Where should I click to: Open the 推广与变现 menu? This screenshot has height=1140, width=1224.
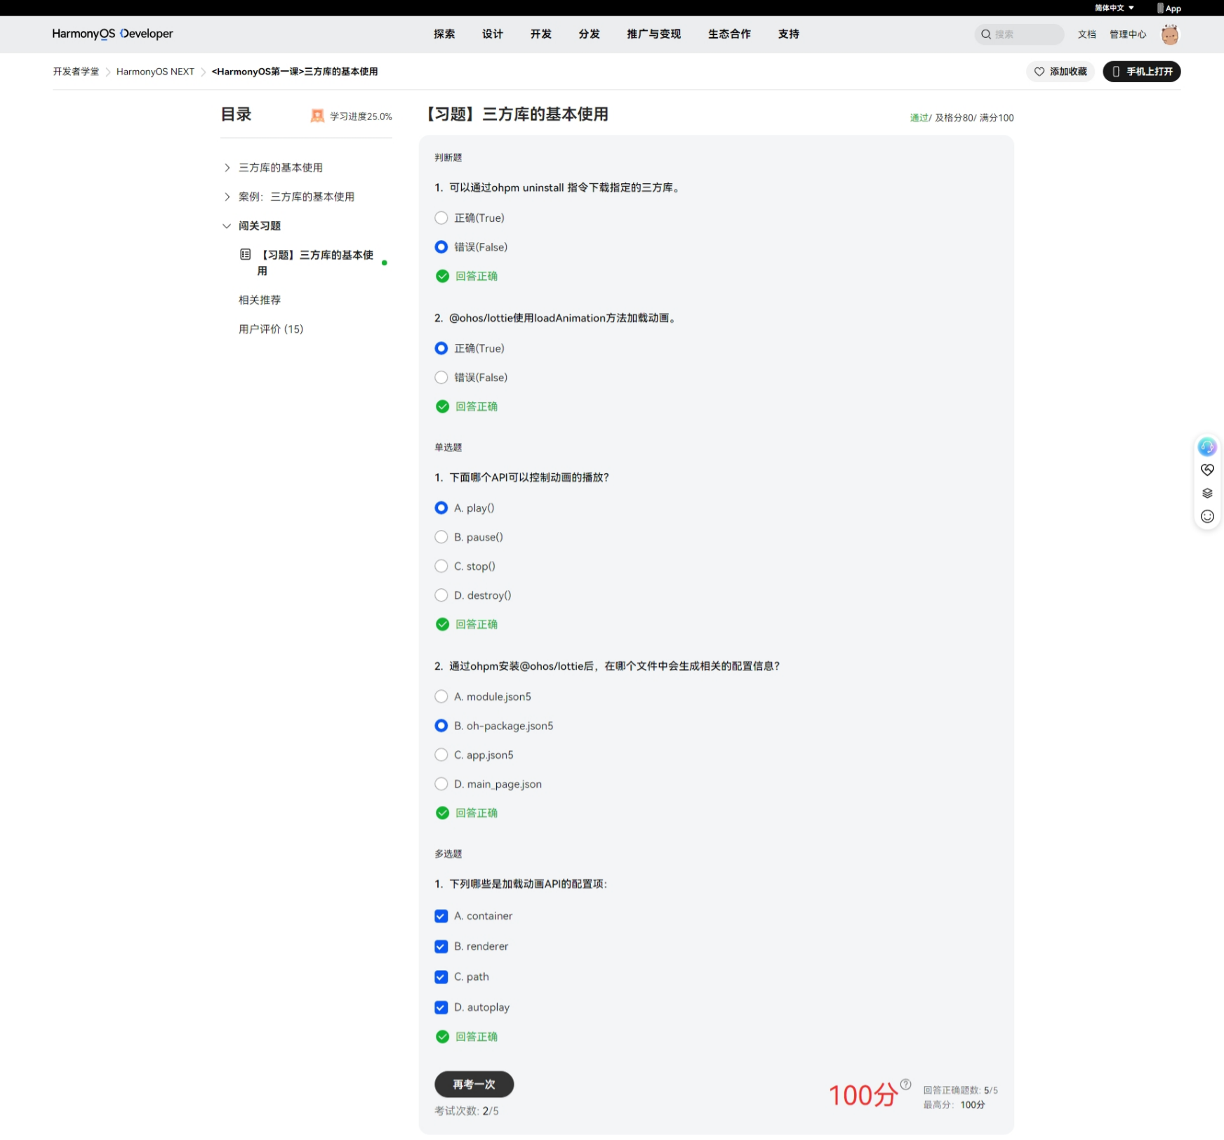click(654, 34)
